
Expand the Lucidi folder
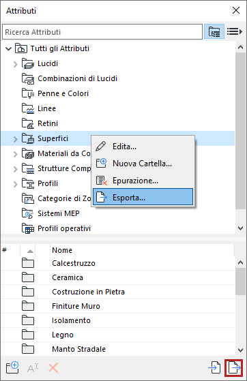[x=15, y=64]
